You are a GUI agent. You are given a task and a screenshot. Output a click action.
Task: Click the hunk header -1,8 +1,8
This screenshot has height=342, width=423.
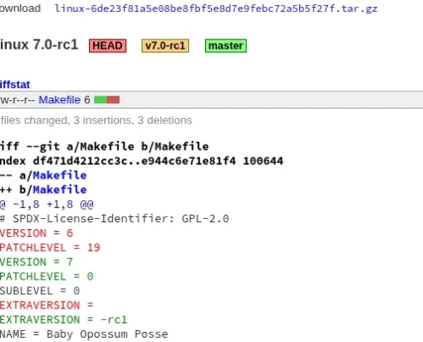[x=47, y=204]
